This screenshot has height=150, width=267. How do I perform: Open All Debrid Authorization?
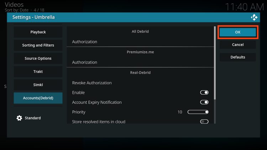(141, 42)
